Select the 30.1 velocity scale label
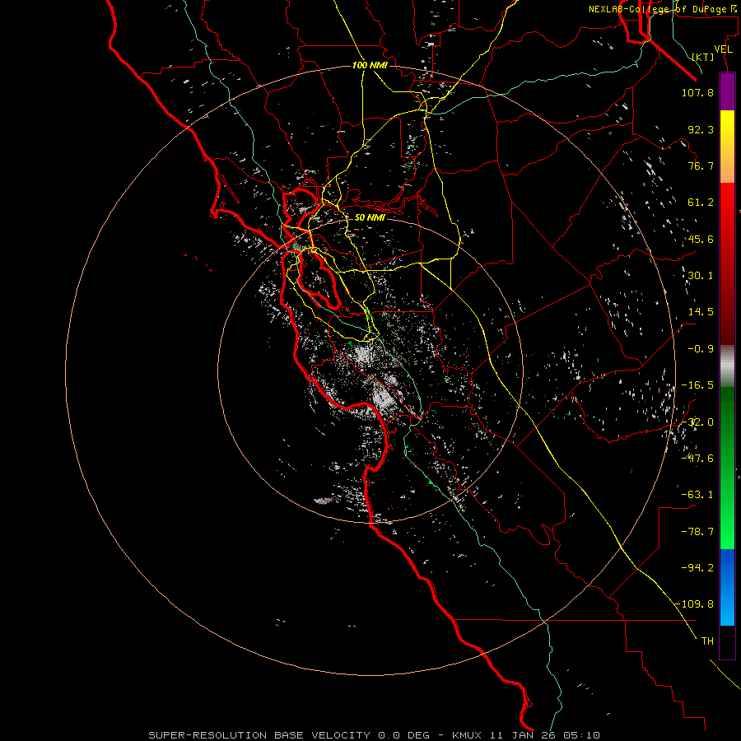Viewport: 741px width, 741px height. (x=701, y=276)
